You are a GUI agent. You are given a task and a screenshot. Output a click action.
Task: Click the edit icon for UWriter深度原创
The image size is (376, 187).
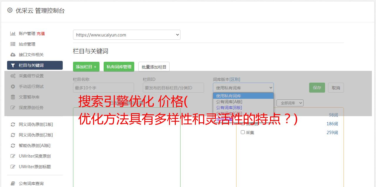click(13, 156)
